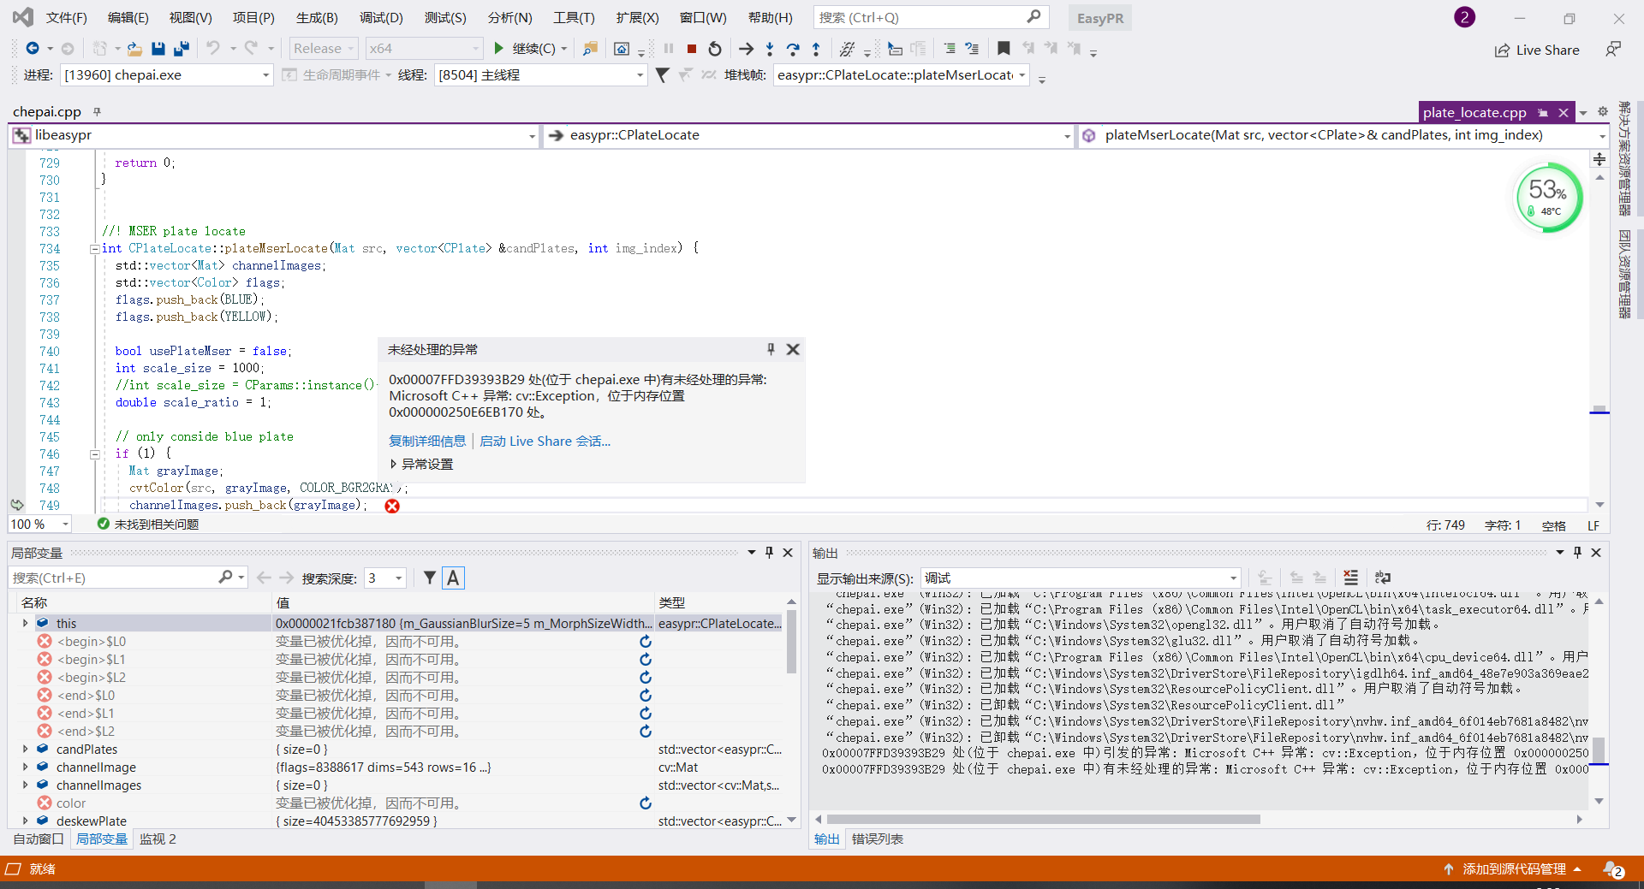Click the clear all output icon

[1350, 578]
